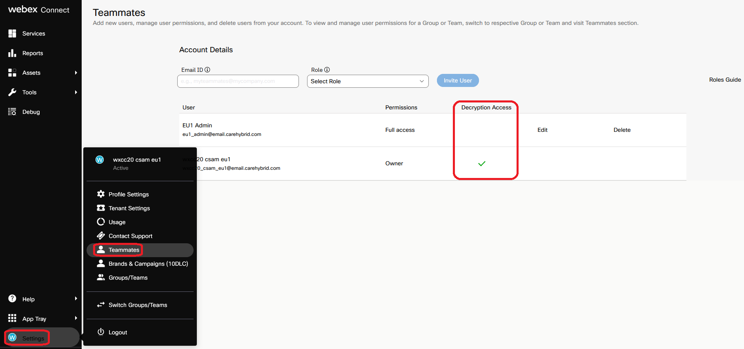744x349 pixels.
Task: Click the Debug list icon
Action: coord(12,112)
